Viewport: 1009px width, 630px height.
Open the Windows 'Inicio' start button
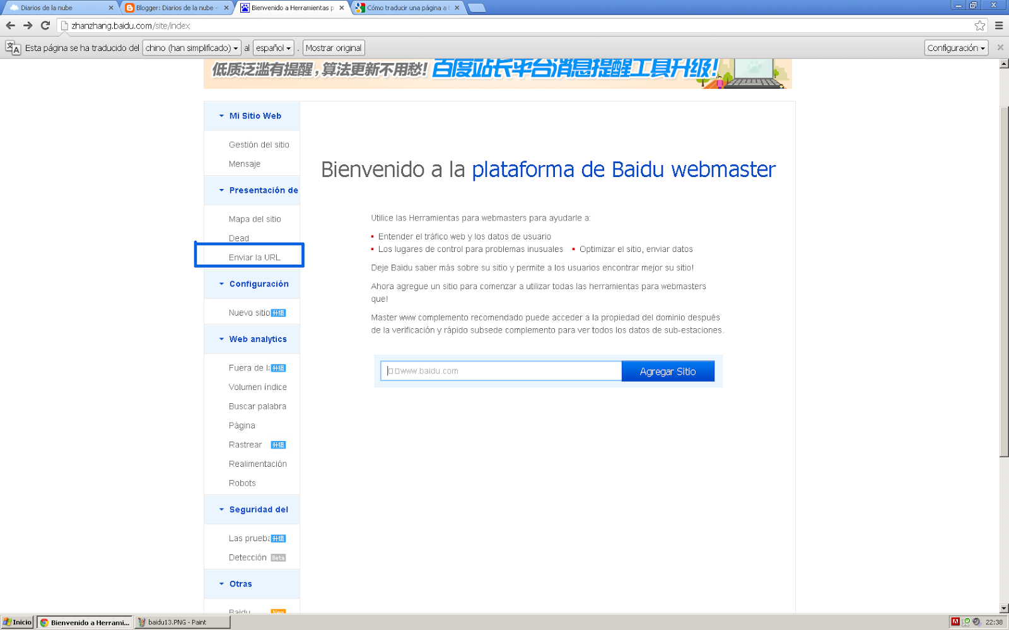(x=18, y=622)
